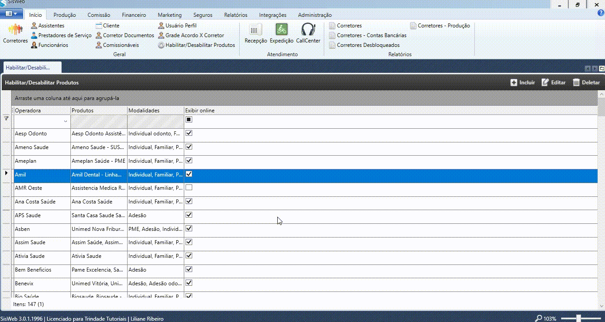Open the Corretores large icon

(x=15, y=34)
